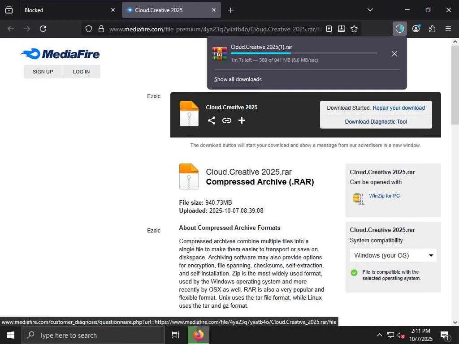Image resolution: width=459 pixels, height=344 pixels.
Task: Click the LOG IN button
Action: 82,72
